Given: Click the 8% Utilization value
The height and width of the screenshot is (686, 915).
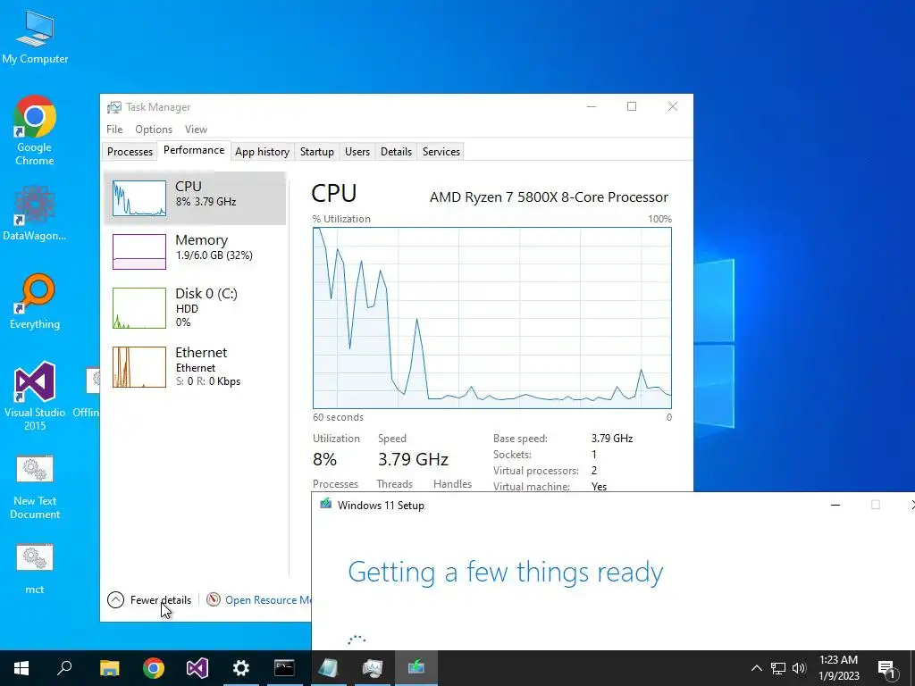Looking at the screenshot, I should [325, 459].
